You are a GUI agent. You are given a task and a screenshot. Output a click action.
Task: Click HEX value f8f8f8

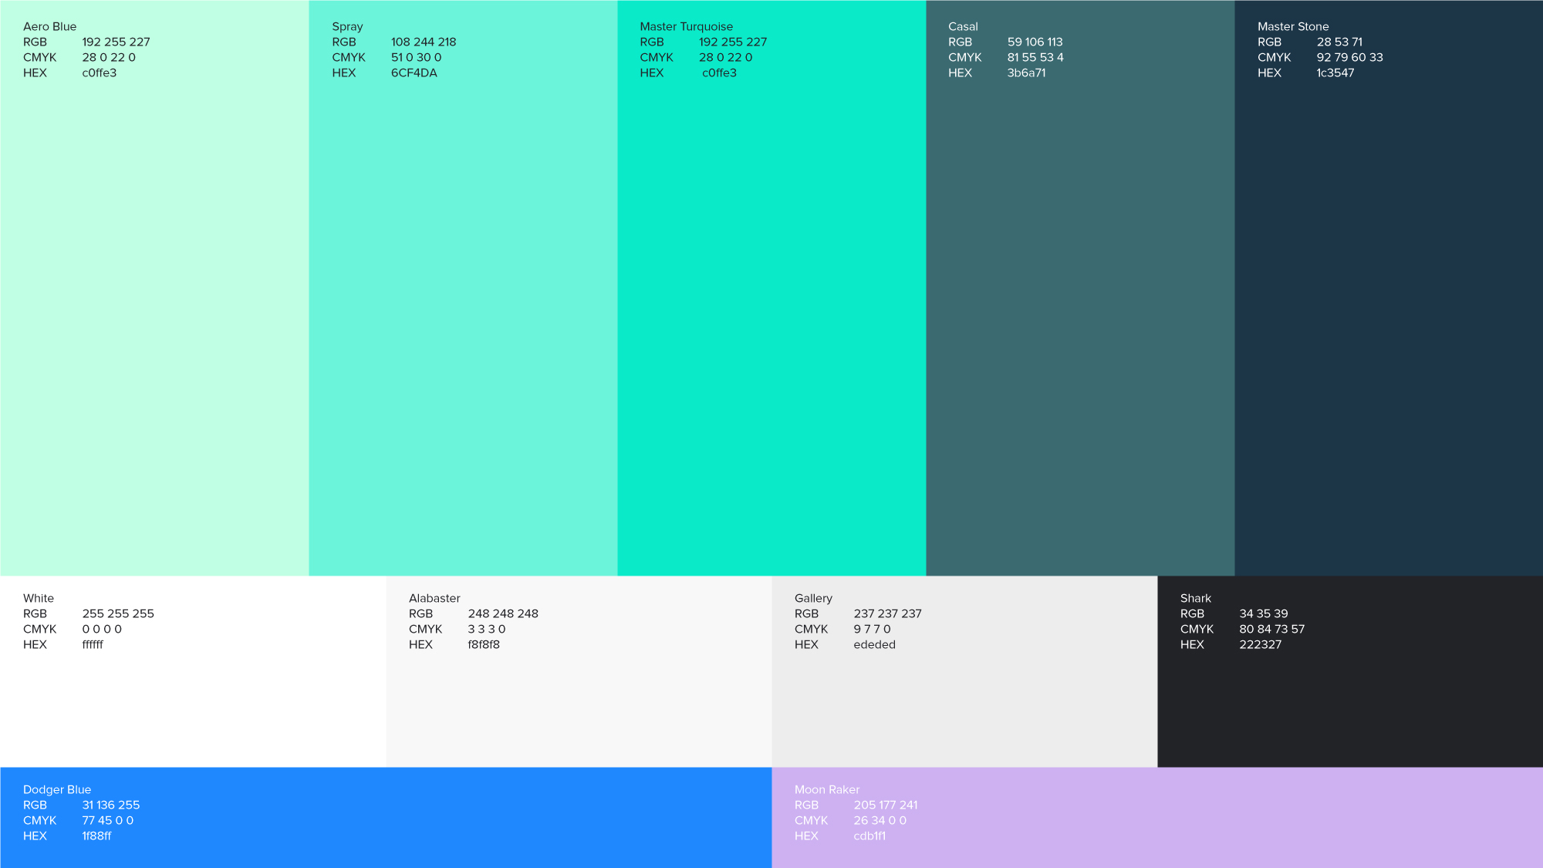tap(484, 644)
